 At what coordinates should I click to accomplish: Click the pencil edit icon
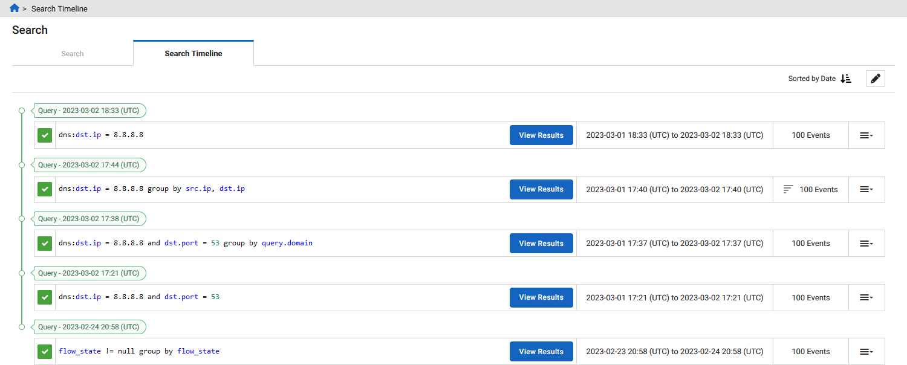875,78
